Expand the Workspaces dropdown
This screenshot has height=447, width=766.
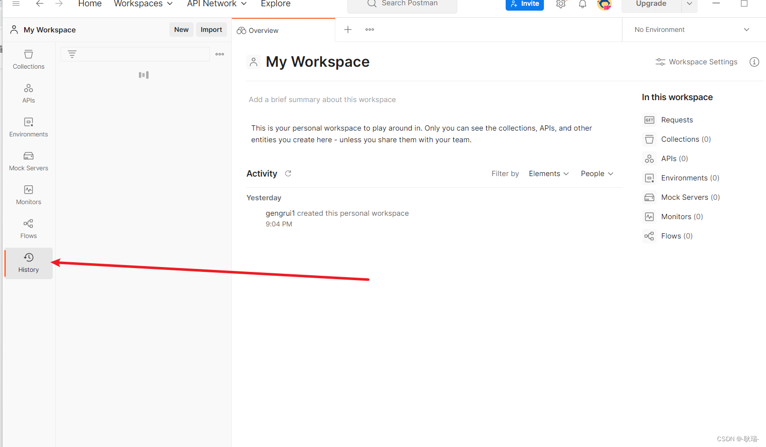pos(143,3)
